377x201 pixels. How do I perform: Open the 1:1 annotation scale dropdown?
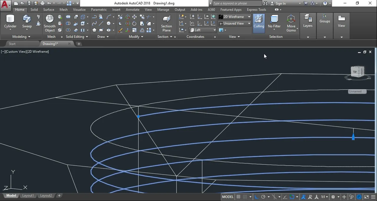tap(325, 197)
